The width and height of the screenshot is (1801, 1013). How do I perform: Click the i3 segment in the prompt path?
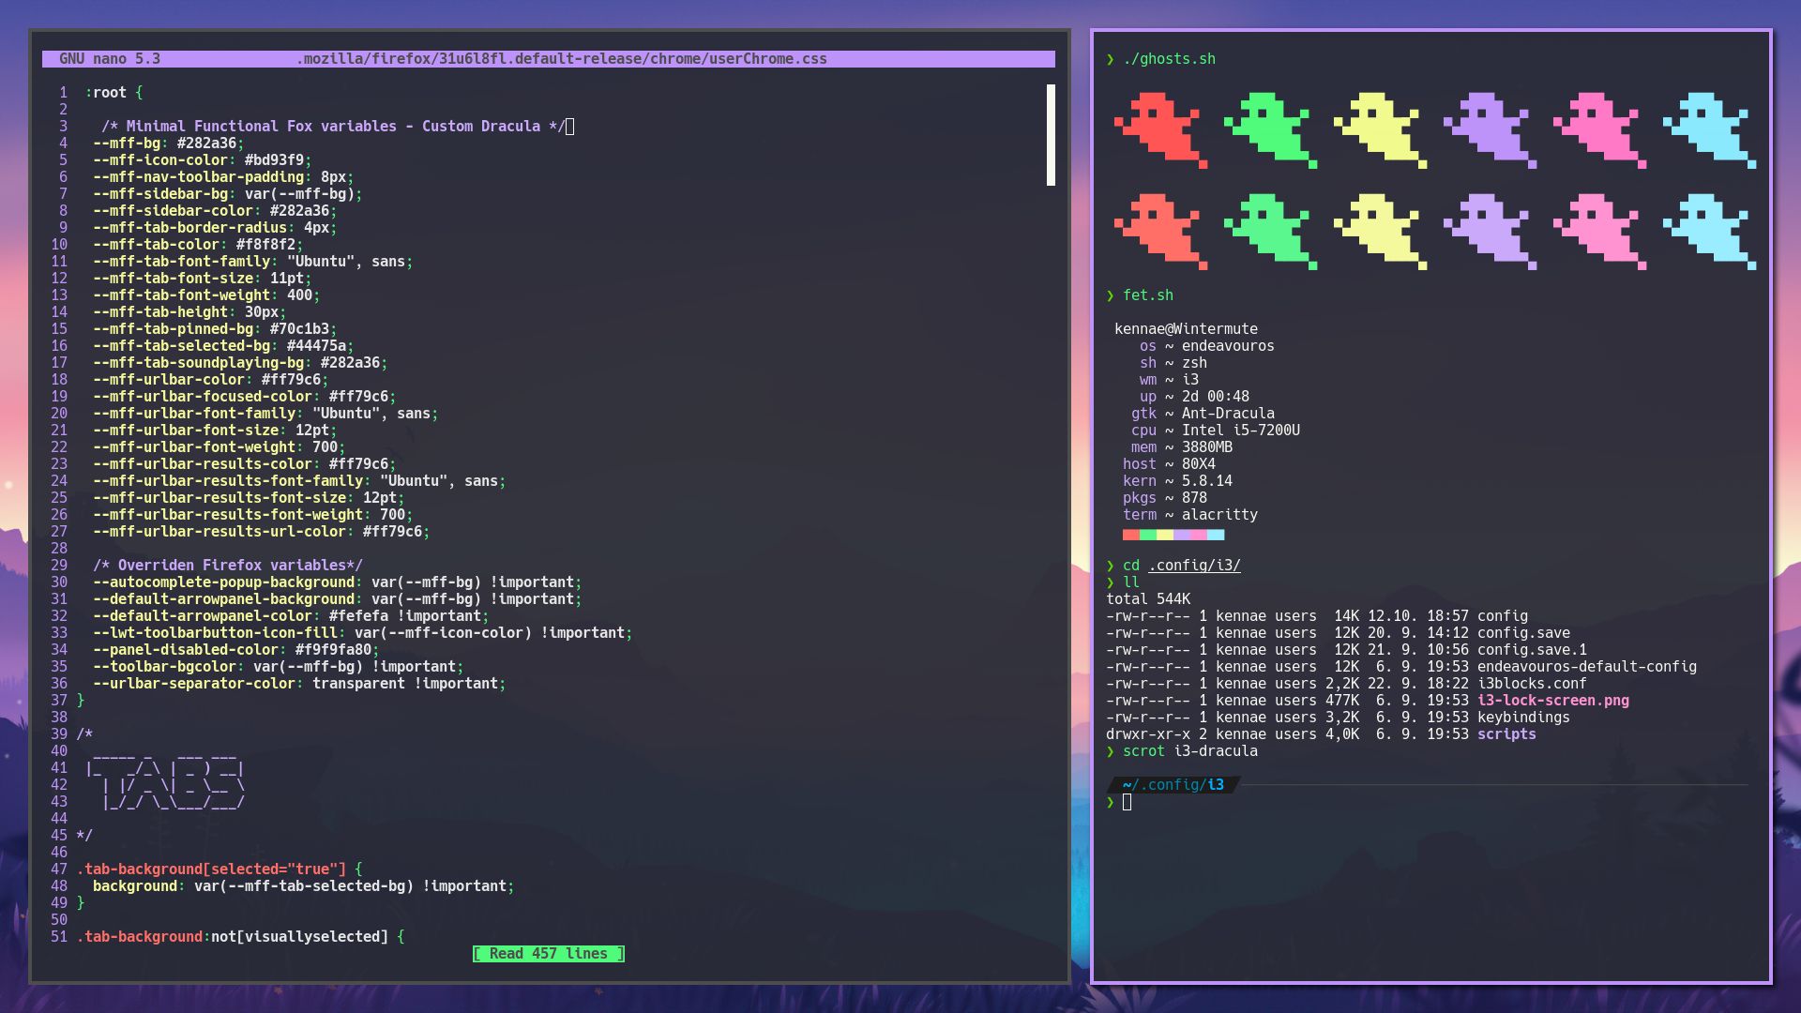click(x=1214, y=787)
